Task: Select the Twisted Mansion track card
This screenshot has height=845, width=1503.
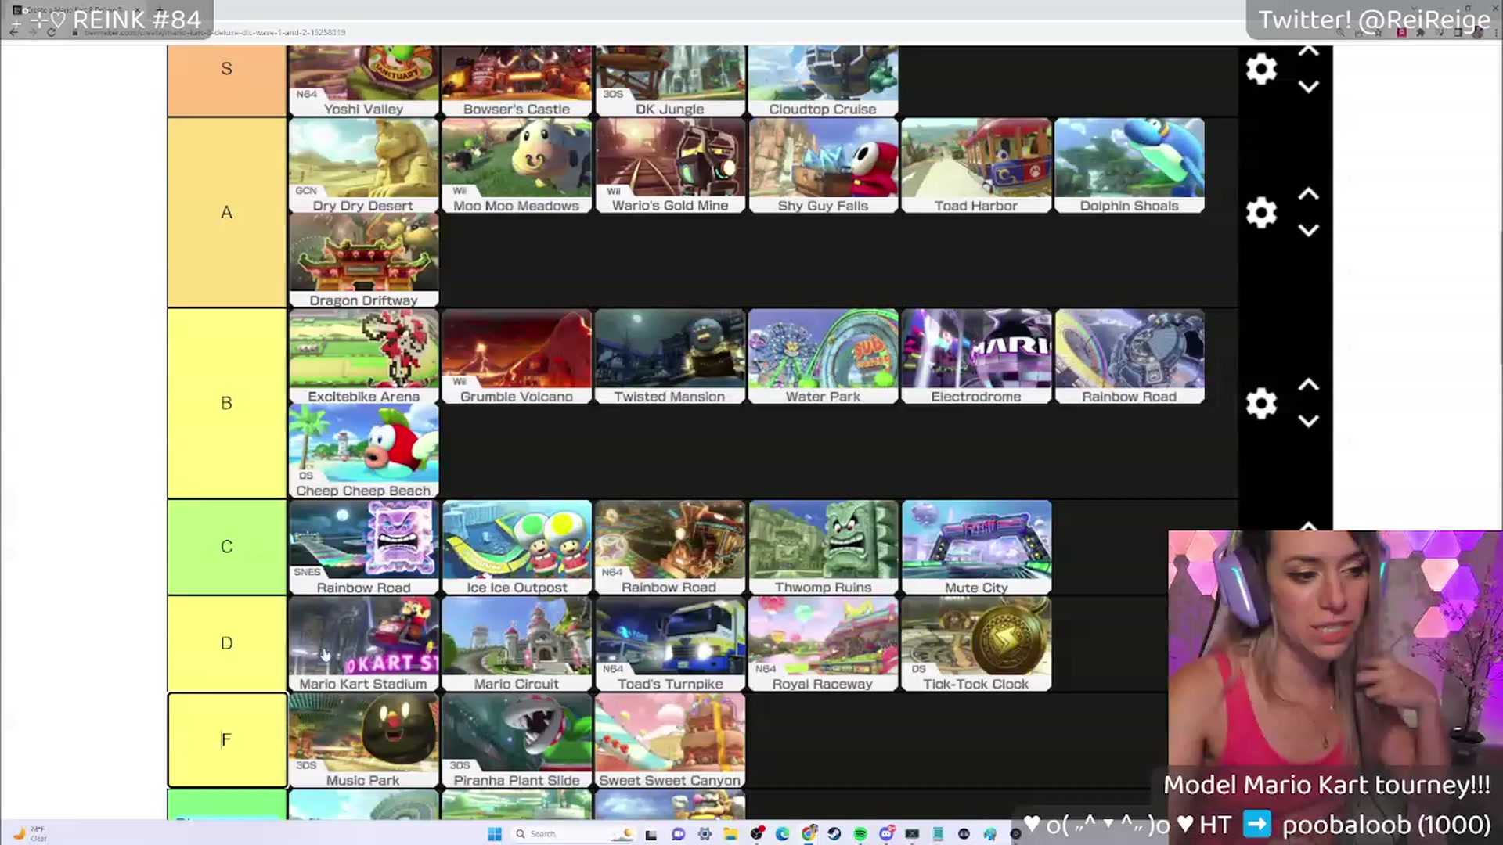Action: [x=670, y=356]
